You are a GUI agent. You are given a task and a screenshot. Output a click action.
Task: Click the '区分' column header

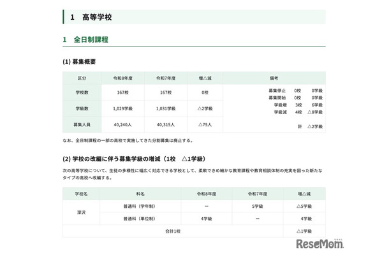tap(81, 78)
